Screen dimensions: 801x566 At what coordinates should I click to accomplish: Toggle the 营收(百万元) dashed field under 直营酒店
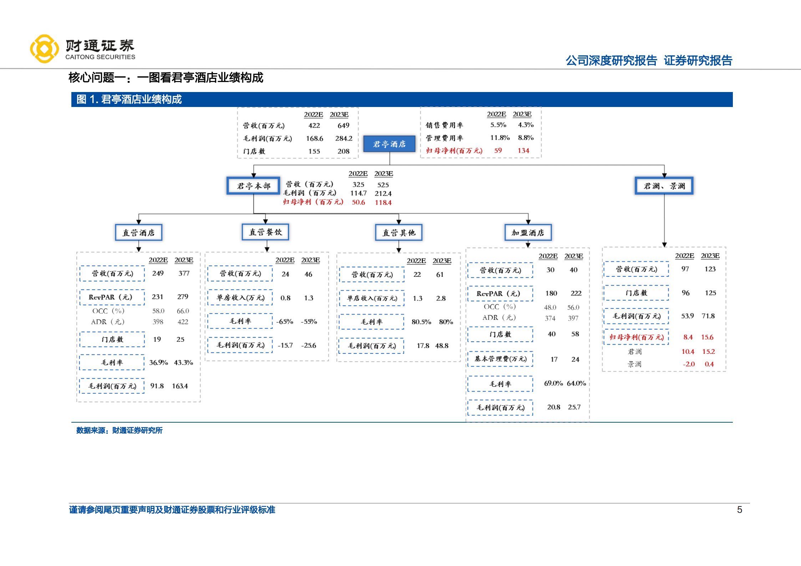112,273
